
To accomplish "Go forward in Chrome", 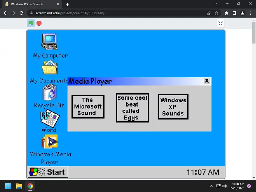I will point(13,13).
